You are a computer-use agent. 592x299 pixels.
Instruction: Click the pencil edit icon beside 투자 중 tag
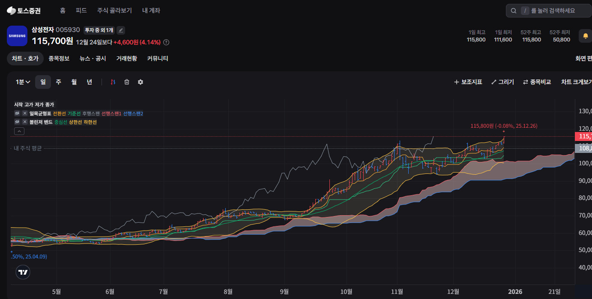point(121,30)
